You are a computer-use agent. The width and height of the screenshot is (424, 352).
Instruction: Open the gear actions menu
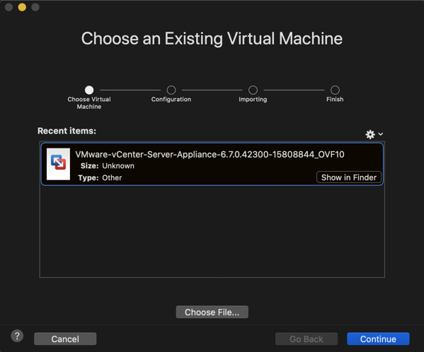[370, 134]
